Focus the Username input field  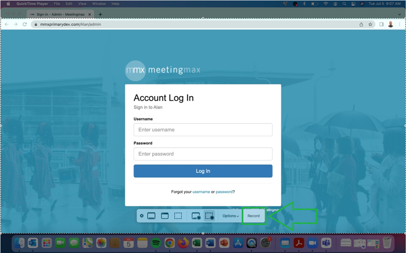coord(203,130)
